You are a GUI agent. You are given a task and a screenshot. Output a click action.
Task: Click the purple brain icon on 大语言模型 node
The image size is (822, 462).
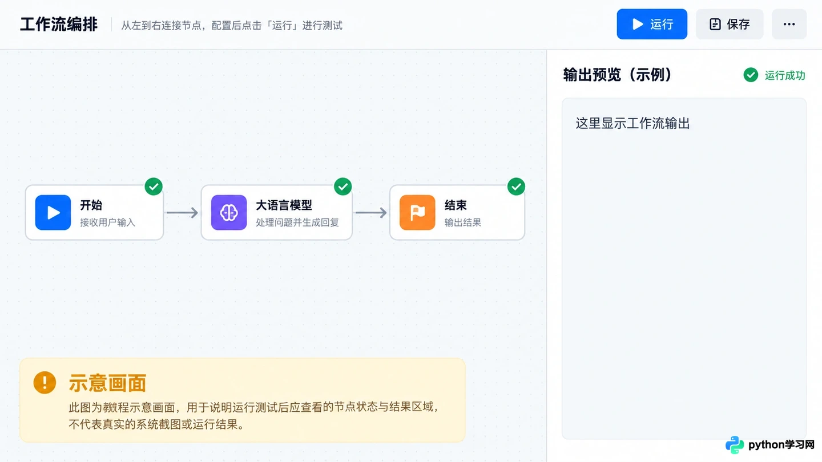(x=229, y=213)
